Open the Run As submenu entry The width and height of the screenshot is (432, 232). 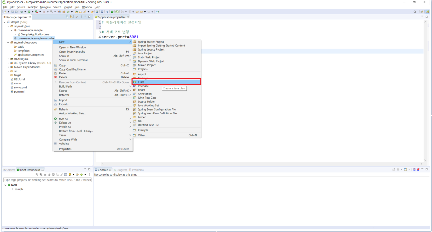click(93, 119)
